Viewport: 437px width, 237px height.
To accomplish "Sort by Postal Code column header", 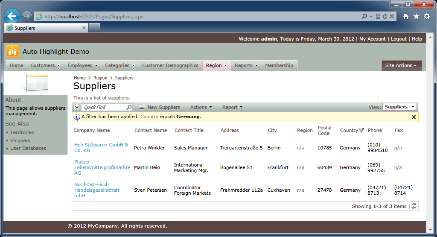I will point(324,130).
